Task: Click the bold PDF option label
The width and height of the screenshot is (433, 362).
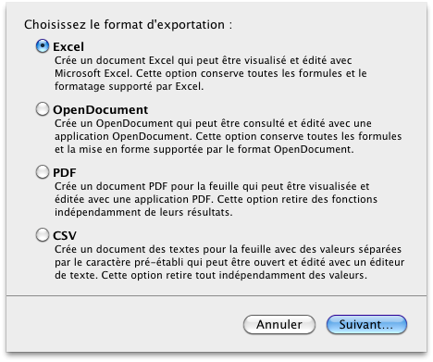Action: click(x=65, y=173)
